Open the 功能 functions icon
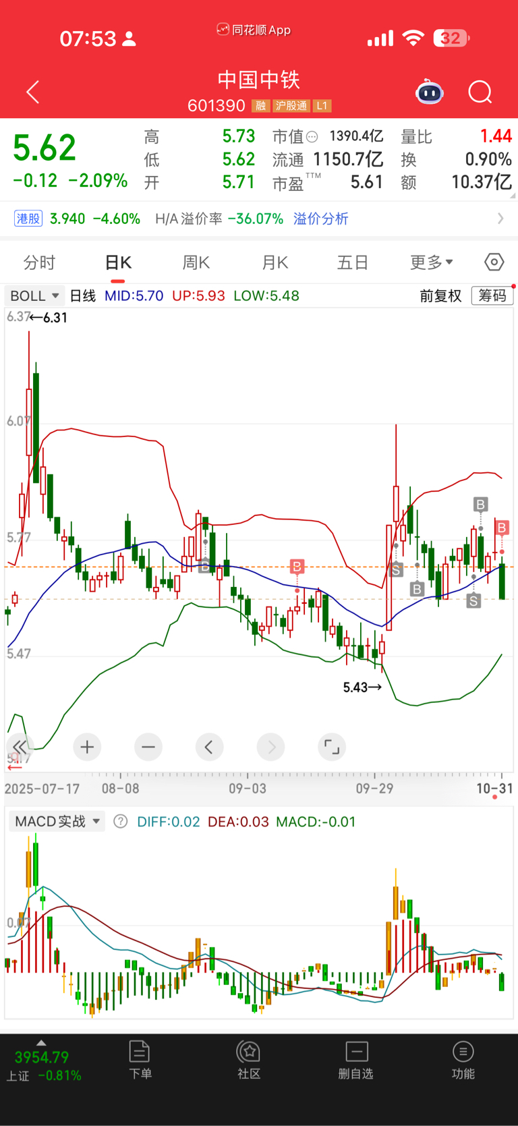This screenshot has height=1126, width=518. tap(463, 1060)
